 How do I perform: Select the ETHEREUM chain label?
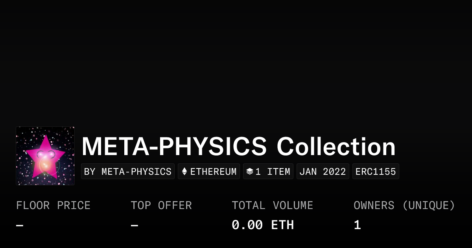point(214,172)
